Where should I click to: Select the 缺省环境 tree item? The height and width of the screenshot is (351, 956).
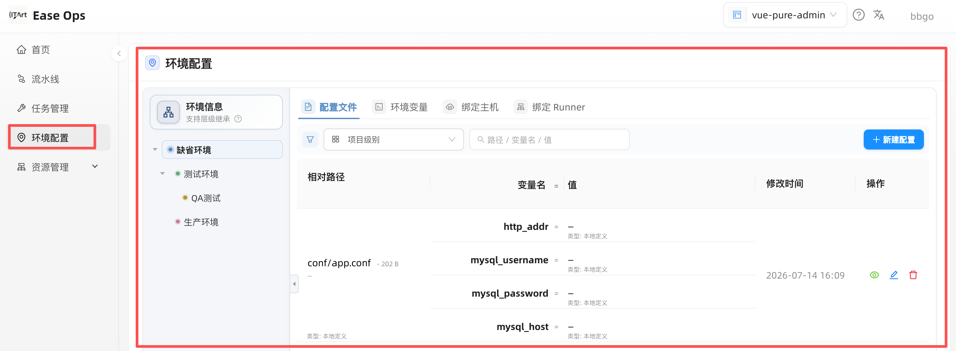(x=222, y=149)
